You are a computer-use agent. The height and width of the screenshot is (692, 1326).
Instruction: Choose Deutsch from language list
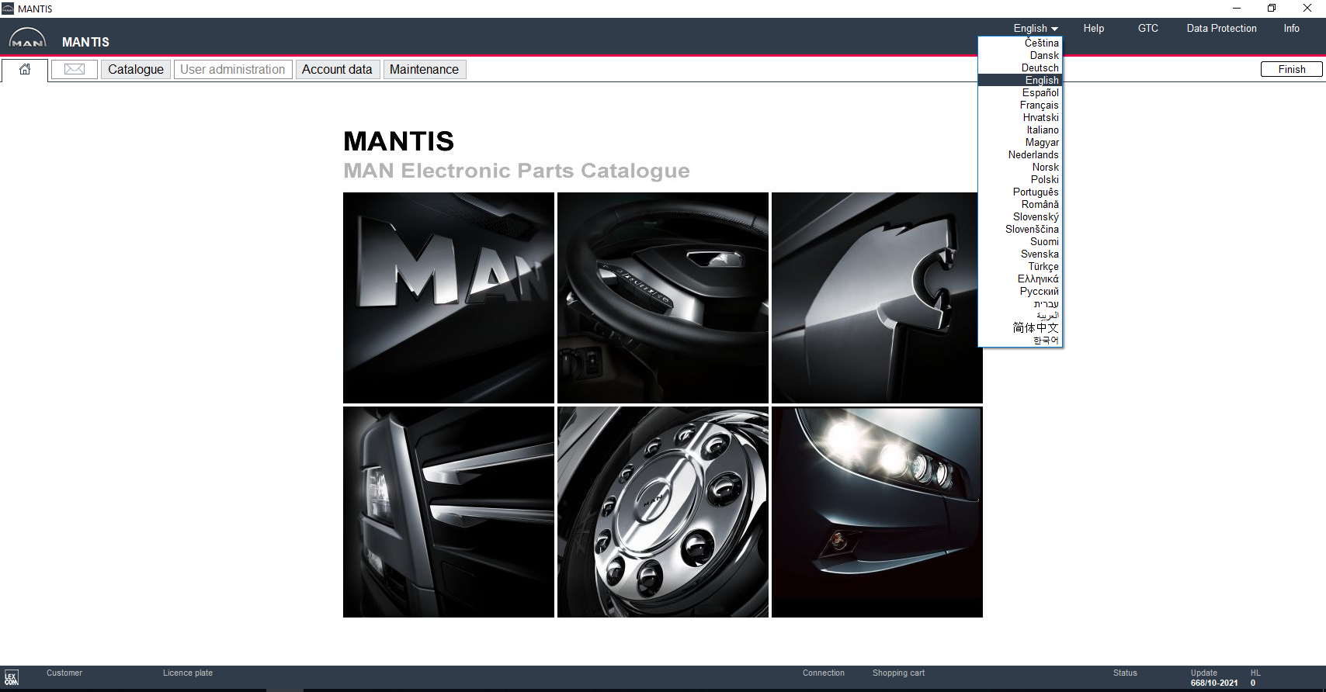pos(1020,67)
